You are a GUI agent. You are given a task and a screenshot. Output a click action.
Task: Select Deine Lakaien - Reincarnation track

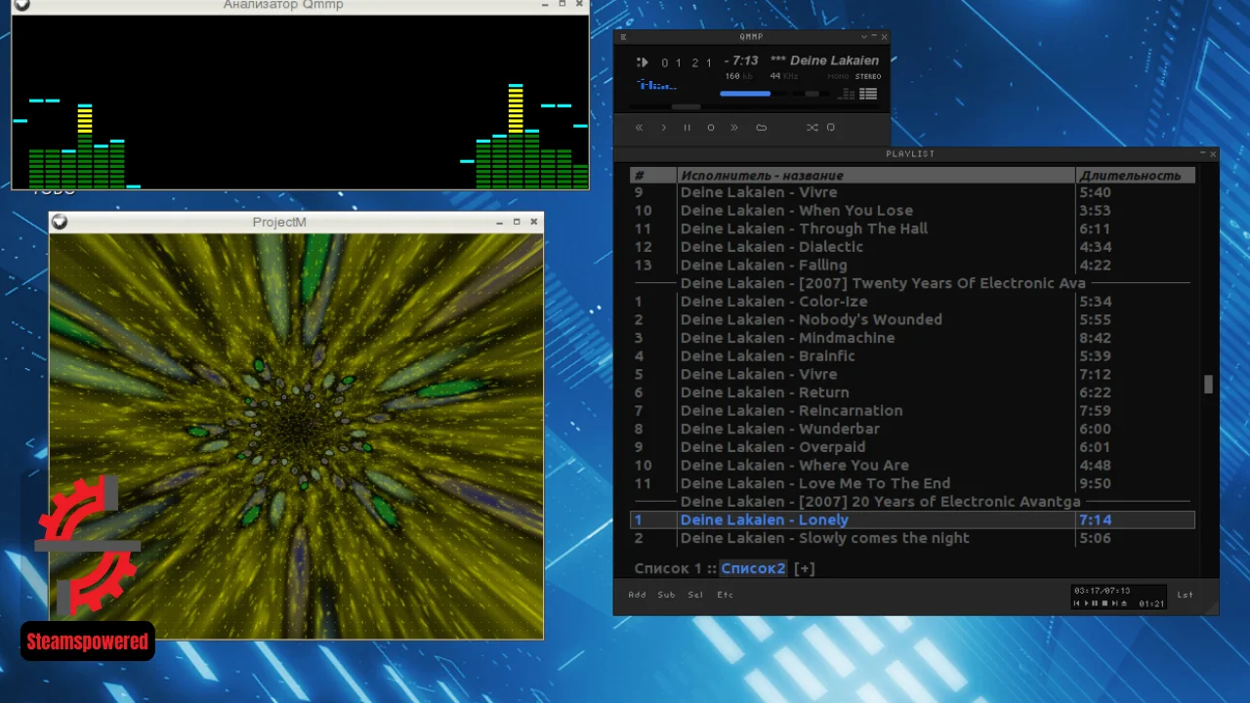912,410
